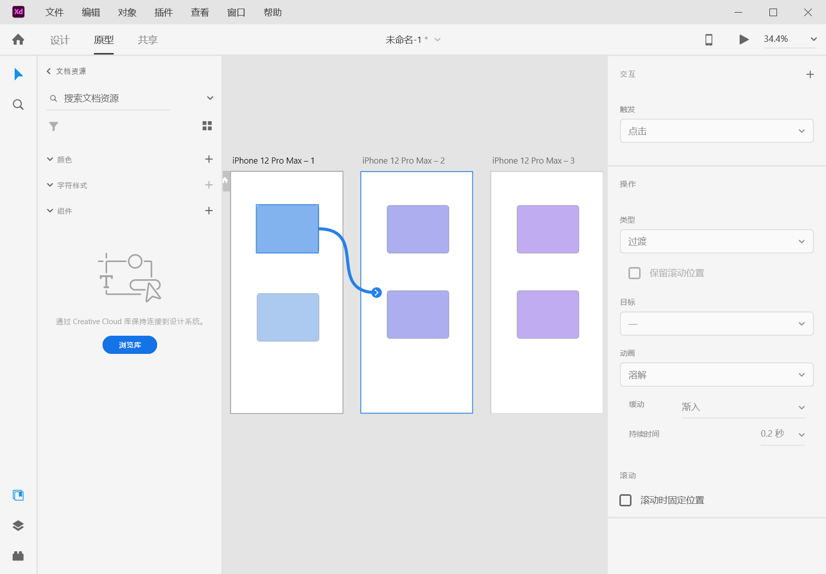Start desktop preview with the play button

[744, 39]
